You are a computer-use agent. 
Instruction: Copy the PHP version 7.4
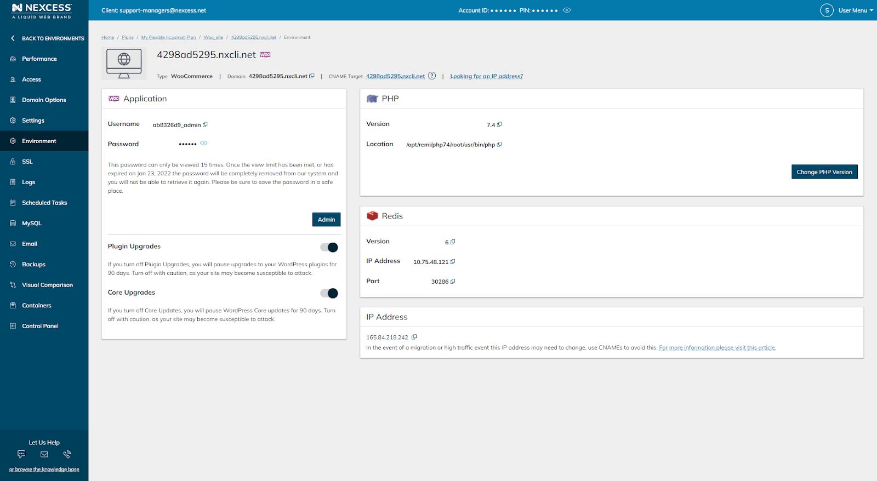[499, 124]
